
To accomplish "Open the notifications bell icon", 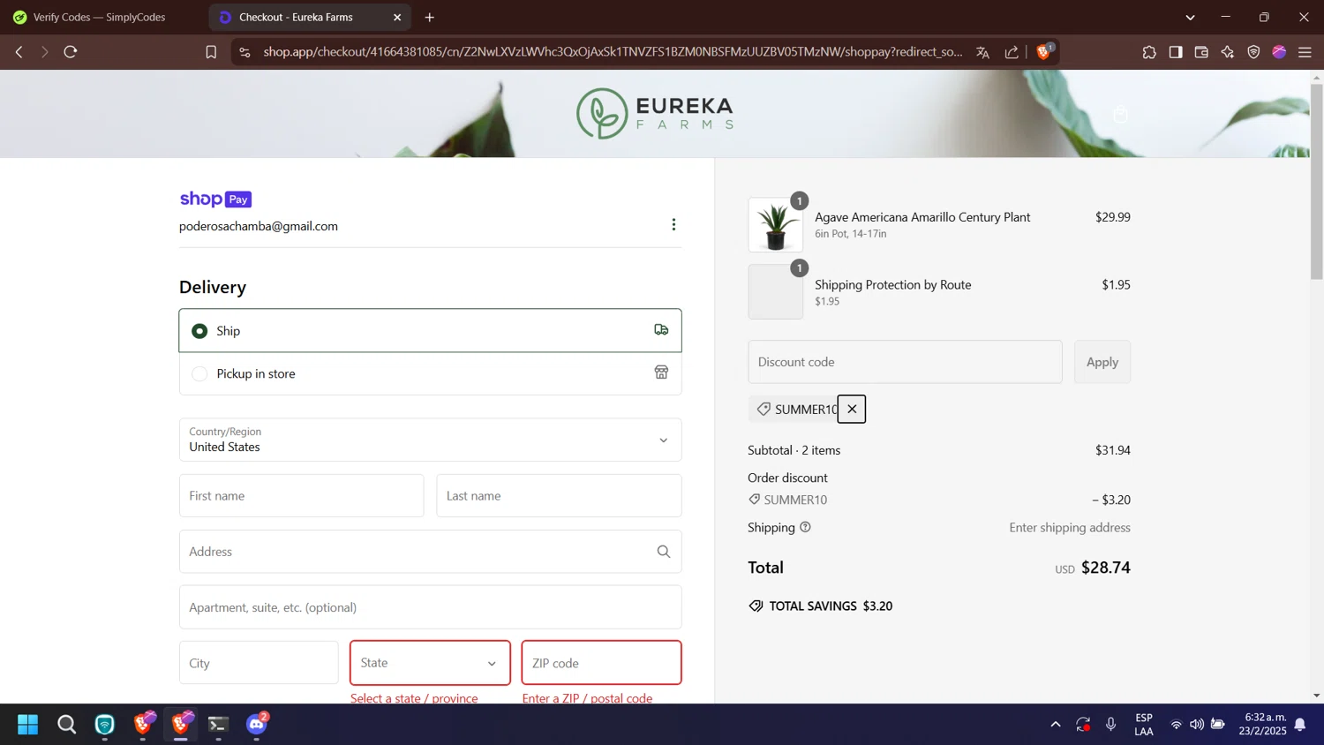I will tap(1300, 725).
